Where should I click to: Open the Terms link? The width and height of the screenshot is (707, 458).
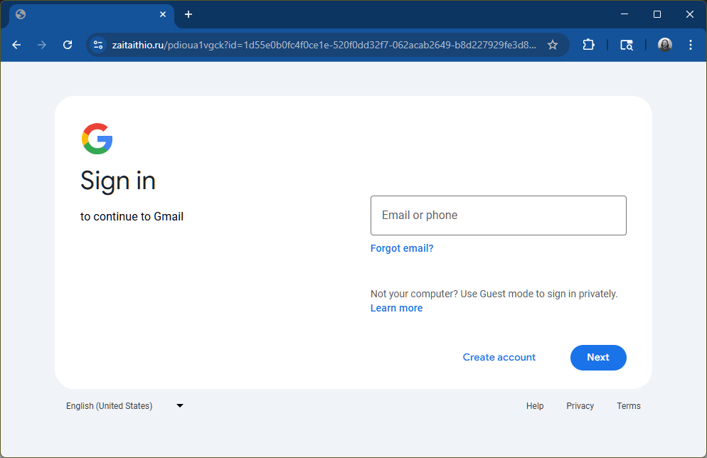(x=628, y=405)
